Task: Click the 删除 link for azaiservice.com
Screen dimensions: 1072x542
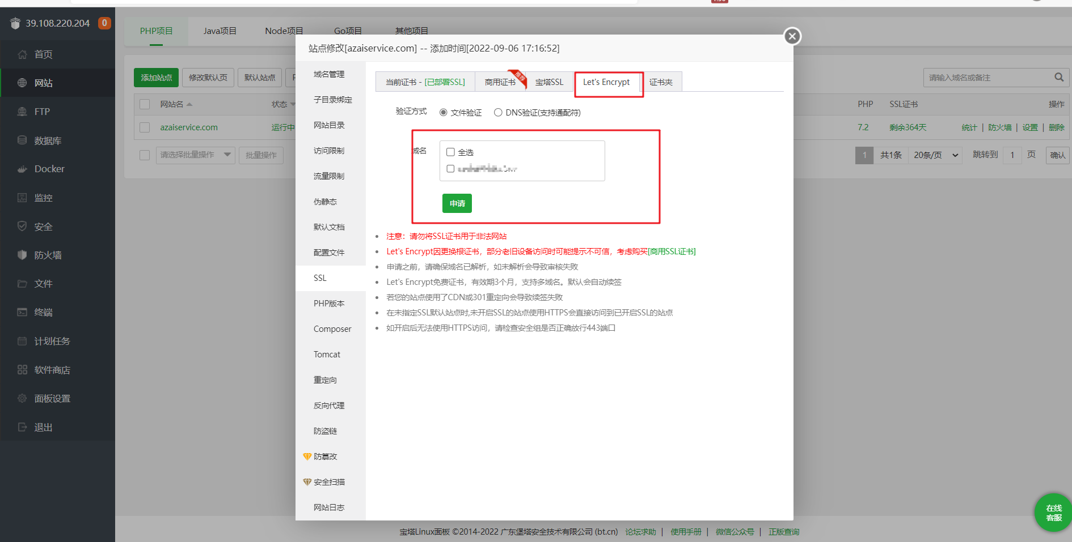Action: [1057, 127]
